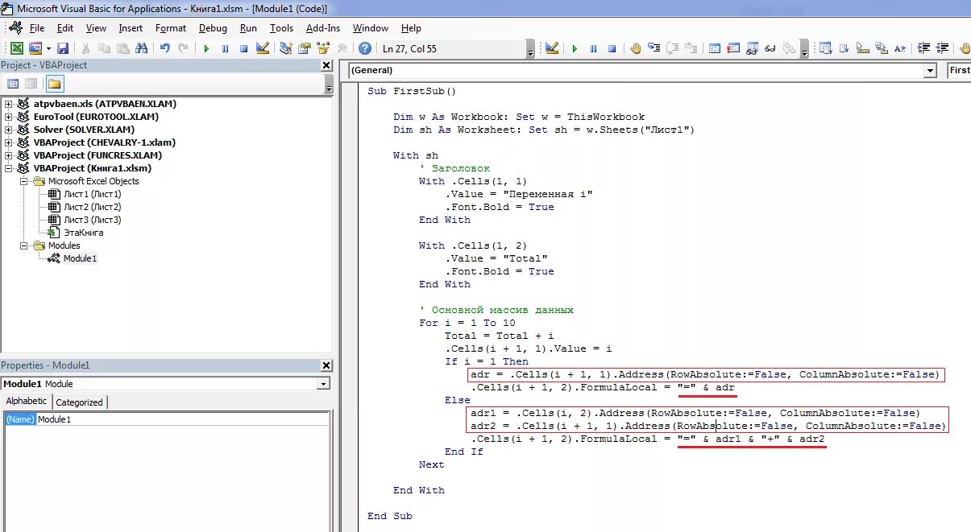Open the Object Browser icon

click(x=322, y=48)
